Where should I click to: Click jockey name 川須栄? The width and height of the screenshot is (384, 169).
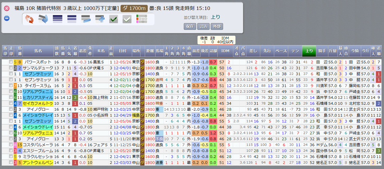point(322,86)
